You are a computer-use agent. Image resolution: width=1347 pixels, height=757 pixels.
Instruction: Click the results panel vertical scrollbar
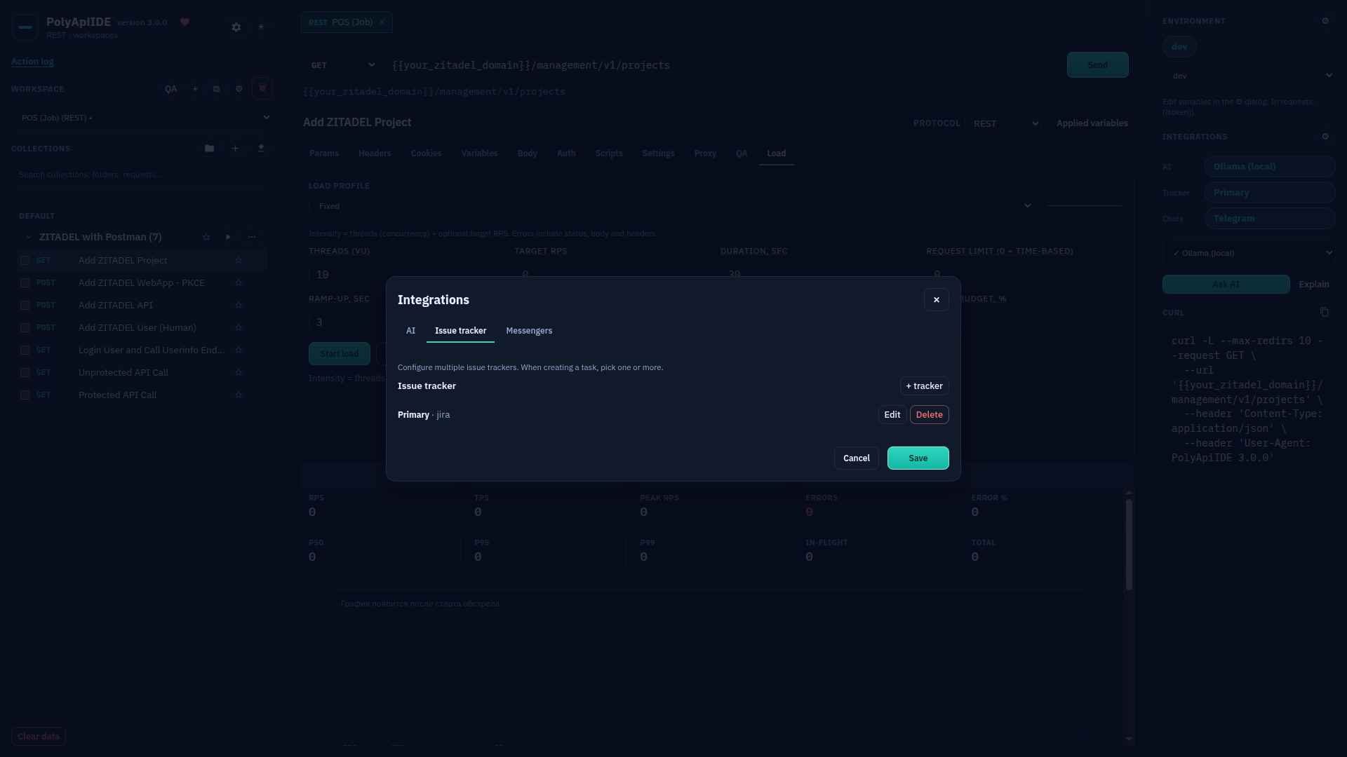click(1129, 545)
